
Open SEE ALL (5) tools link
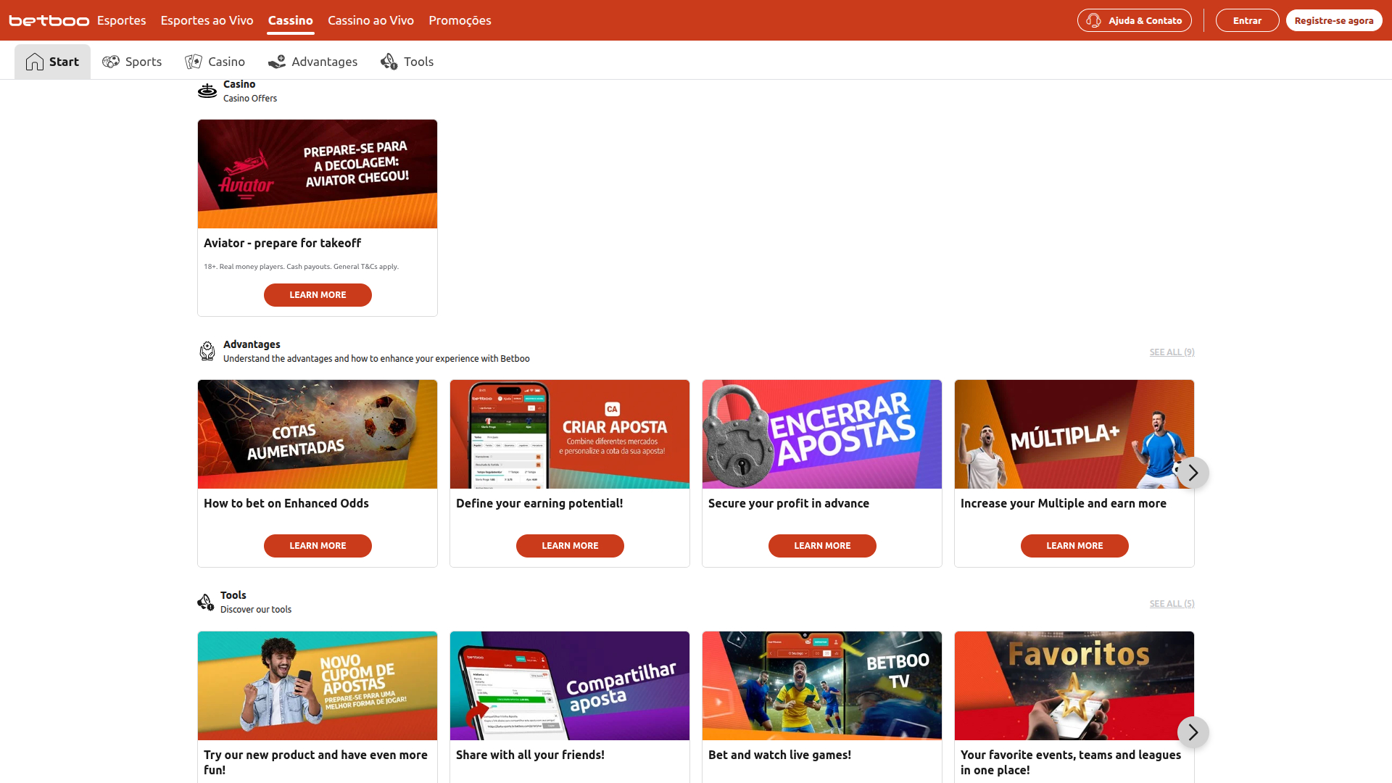(x=1172, y=603)
